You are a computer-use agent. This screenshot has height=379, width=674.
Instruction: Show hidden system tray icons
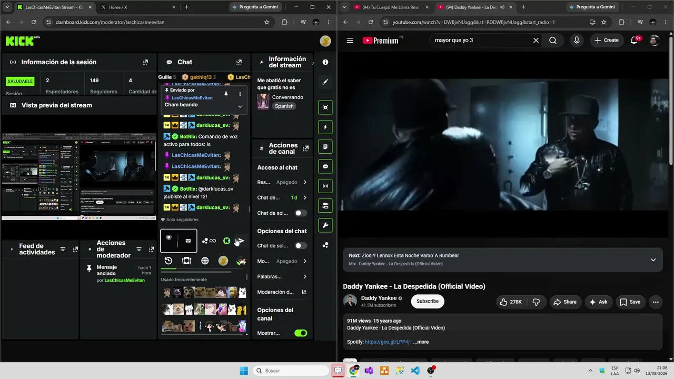pos(590,371)
